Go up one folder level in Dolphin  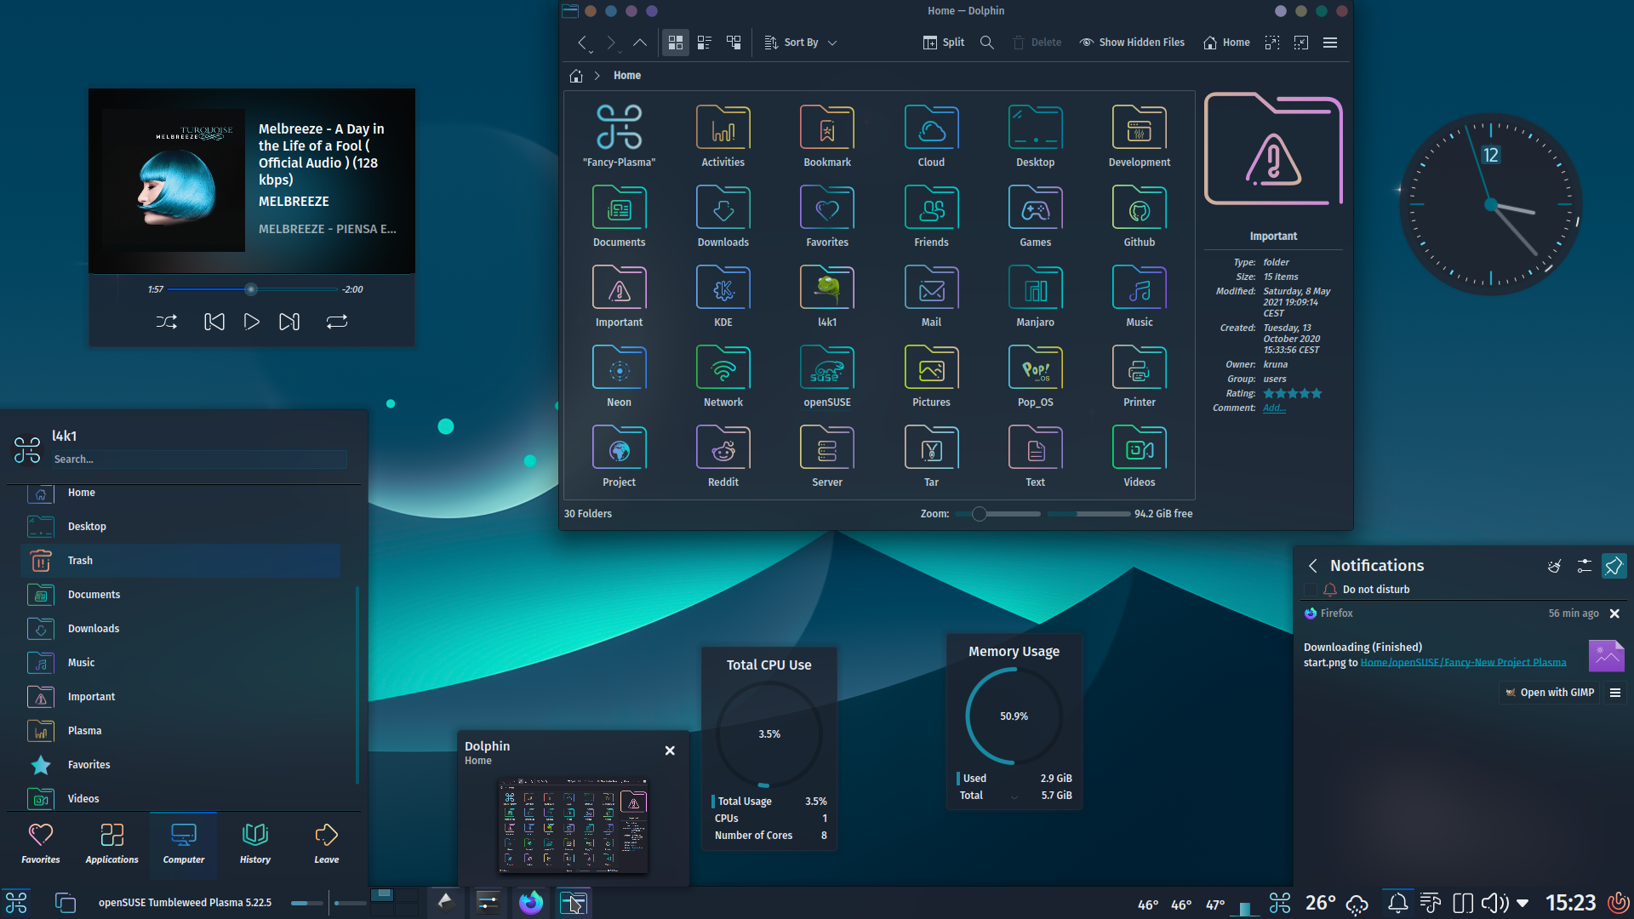point(640,43)
